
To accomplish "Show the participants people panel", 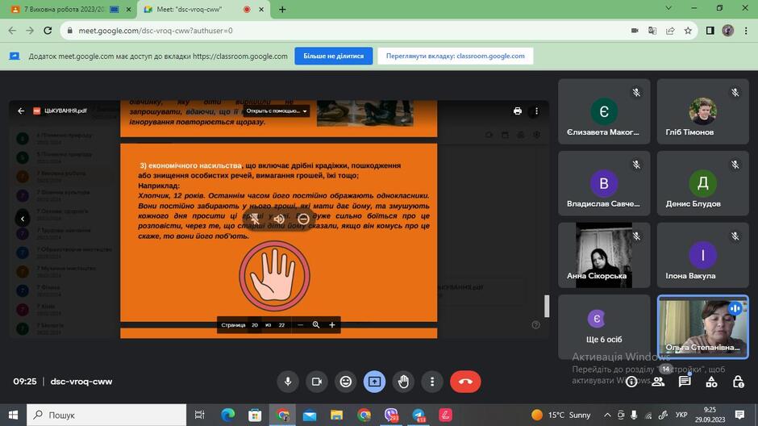I will (658, 382).
